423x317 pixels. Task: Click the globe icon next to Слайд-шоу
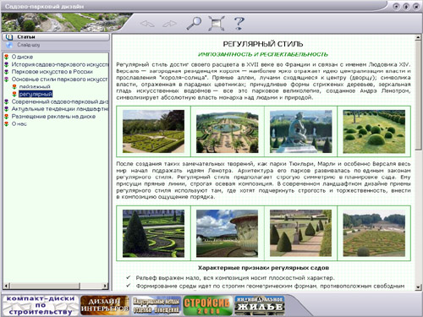coord(9,45)
